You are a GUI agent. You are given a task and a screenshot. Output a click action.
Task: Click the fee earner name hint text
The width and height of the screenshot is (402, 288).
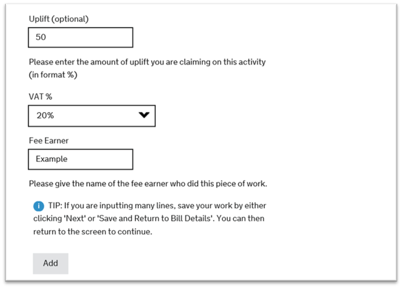148,184
